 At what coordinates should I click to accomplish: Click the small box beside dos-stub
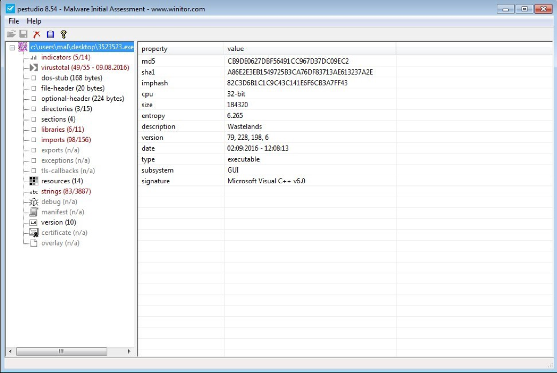pos(34,78)
